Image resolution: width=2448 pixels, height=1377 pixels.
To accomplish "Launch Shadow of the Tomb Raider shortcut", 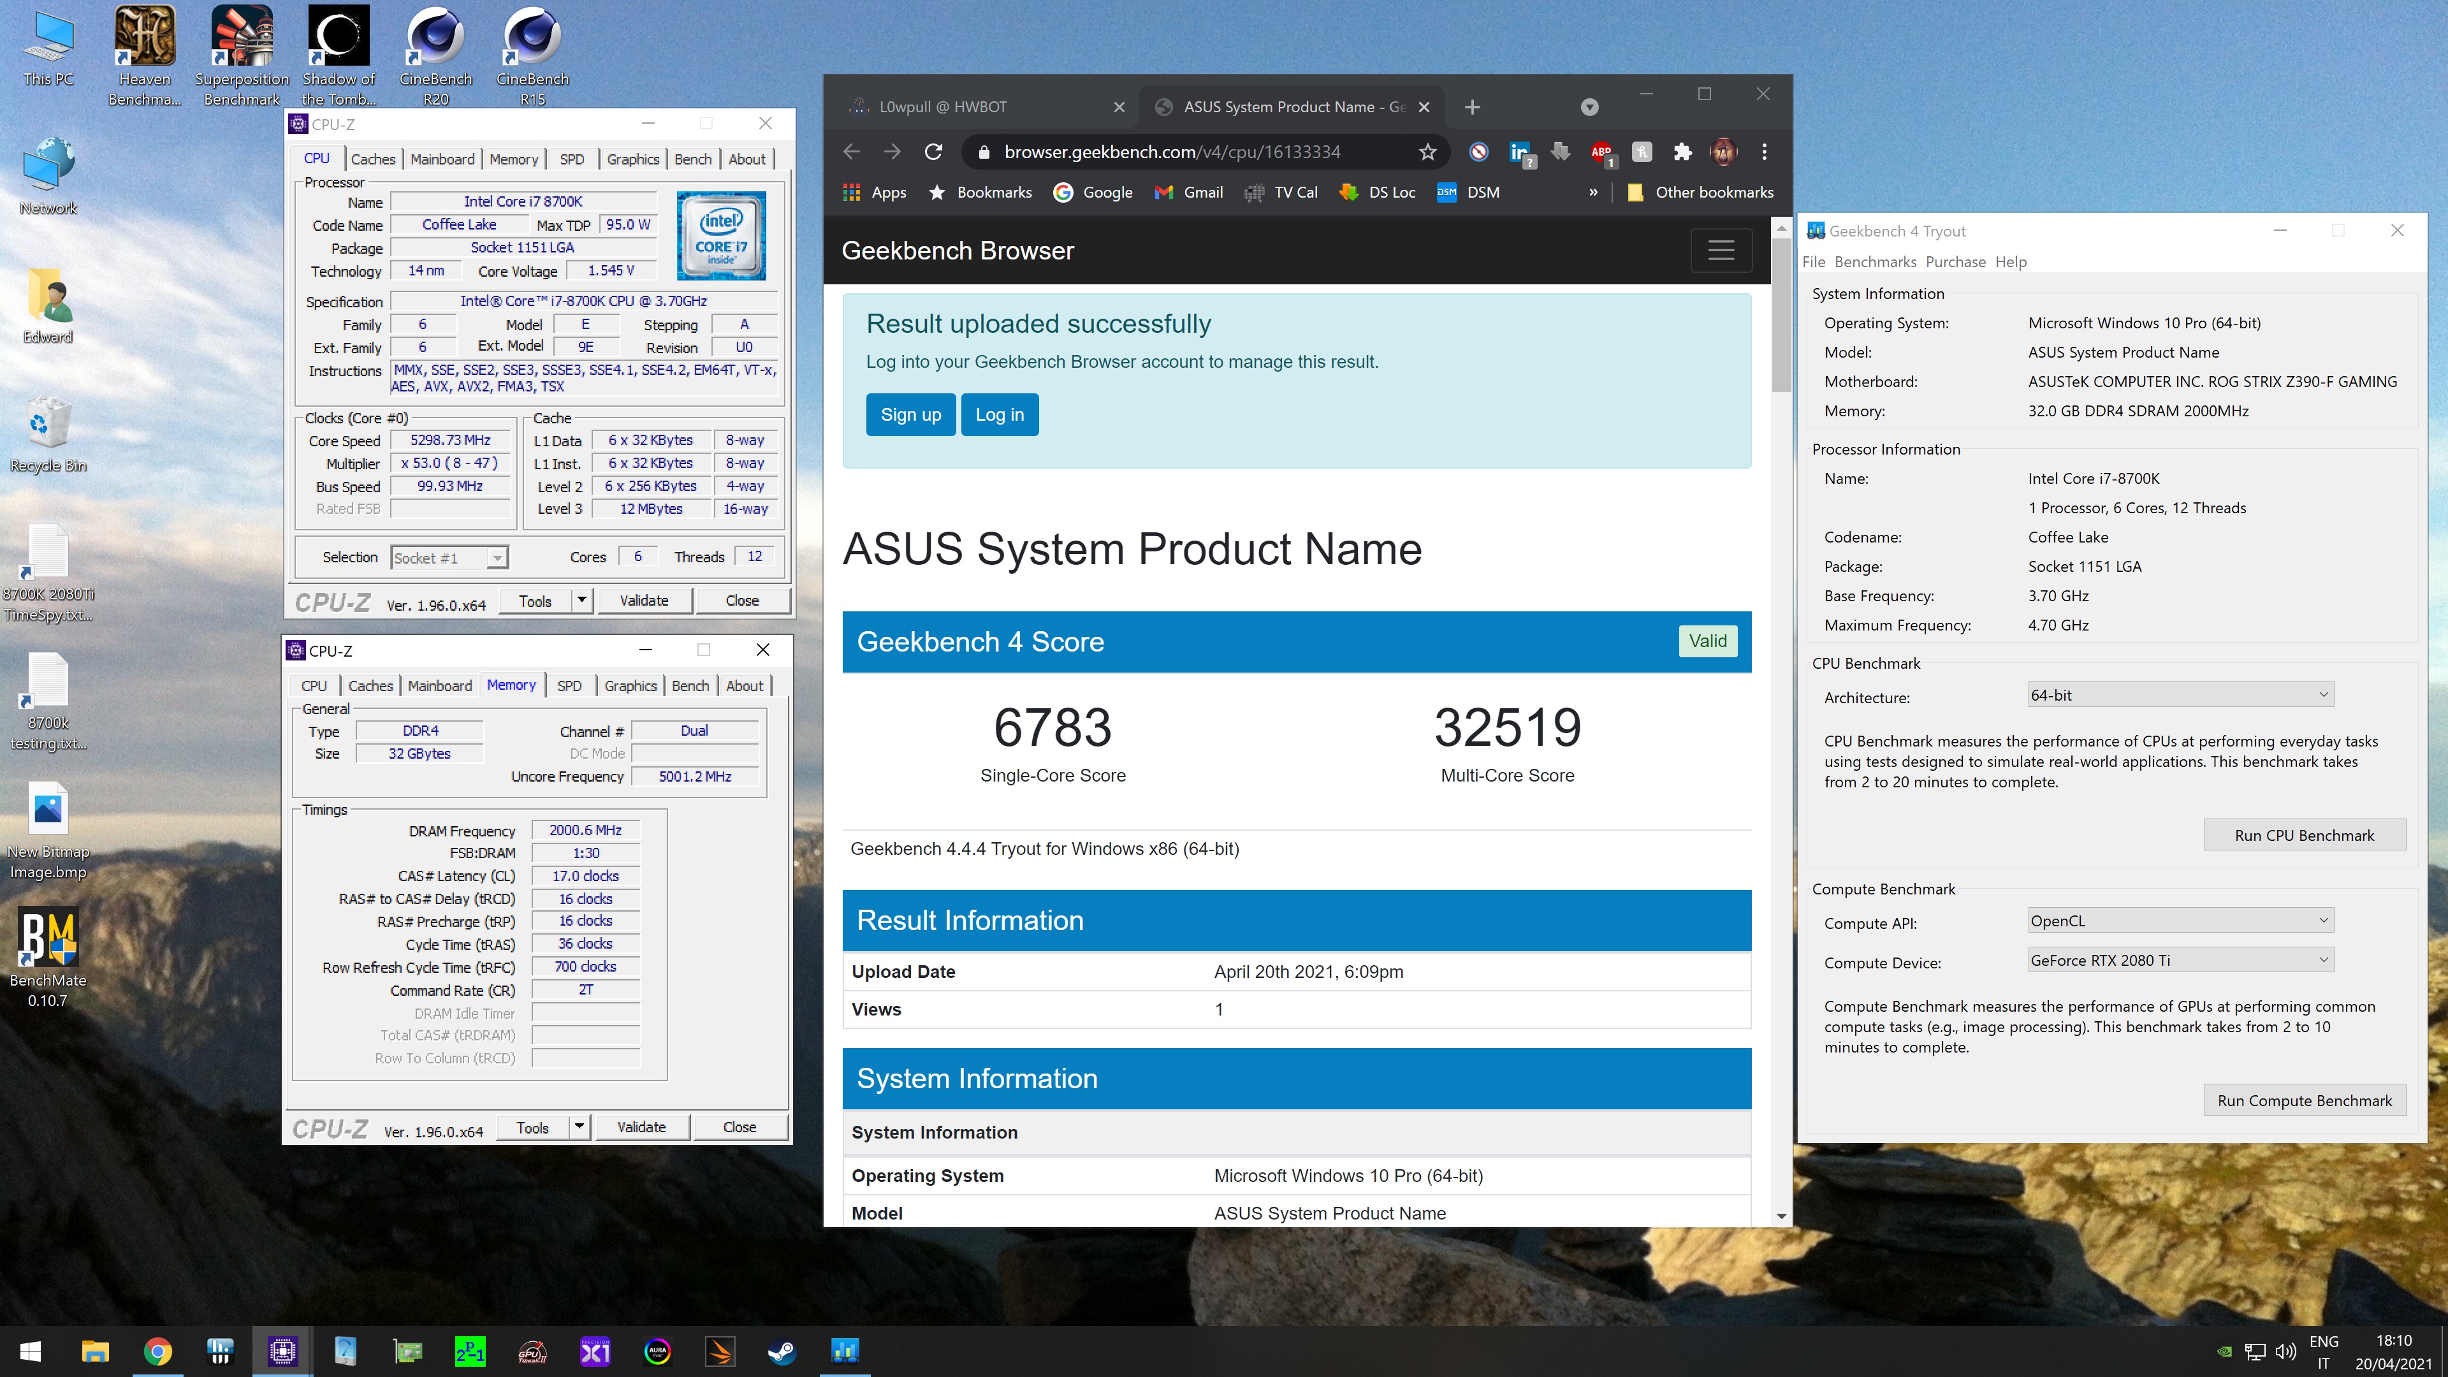I will 339,55.
